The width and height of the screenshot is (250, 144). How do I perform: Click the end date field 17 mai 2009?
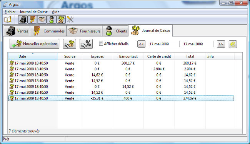coord(198,44)
